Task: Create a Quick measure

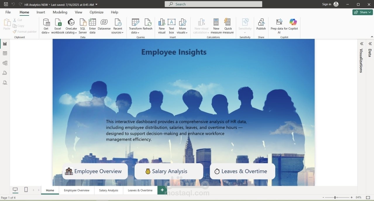Action: tap(228, 26)
